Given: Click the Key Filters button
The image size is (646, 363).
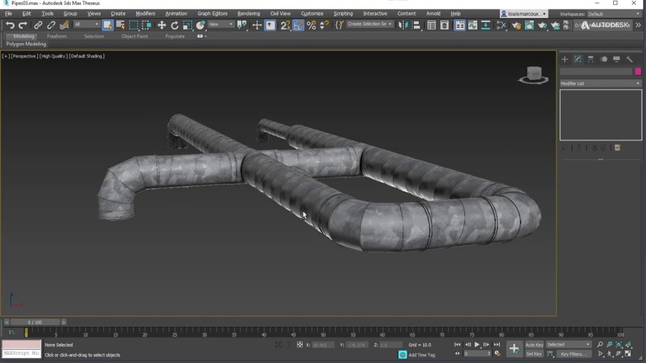Looking at the screenshot, I should click(x=574, y=354).
